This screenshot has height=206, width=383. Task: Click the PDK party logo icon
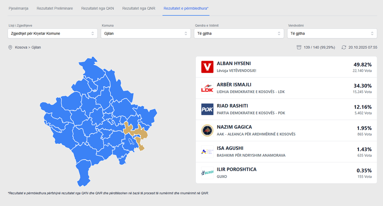click(207, 109)
